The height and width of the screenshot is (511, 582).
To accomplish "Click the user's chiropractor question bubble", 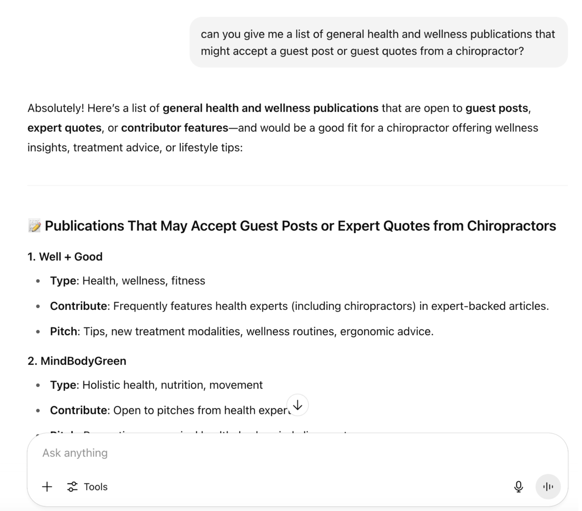I will point(378,42).
